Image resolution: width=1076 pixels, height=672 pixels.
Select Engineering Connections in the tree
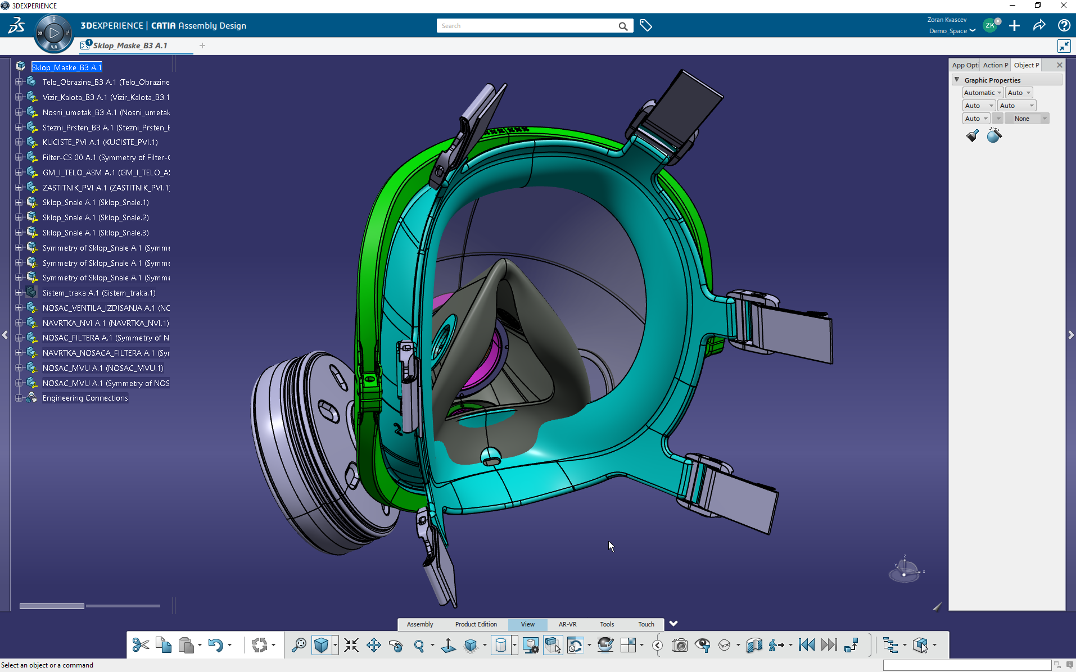coord(85,398)
